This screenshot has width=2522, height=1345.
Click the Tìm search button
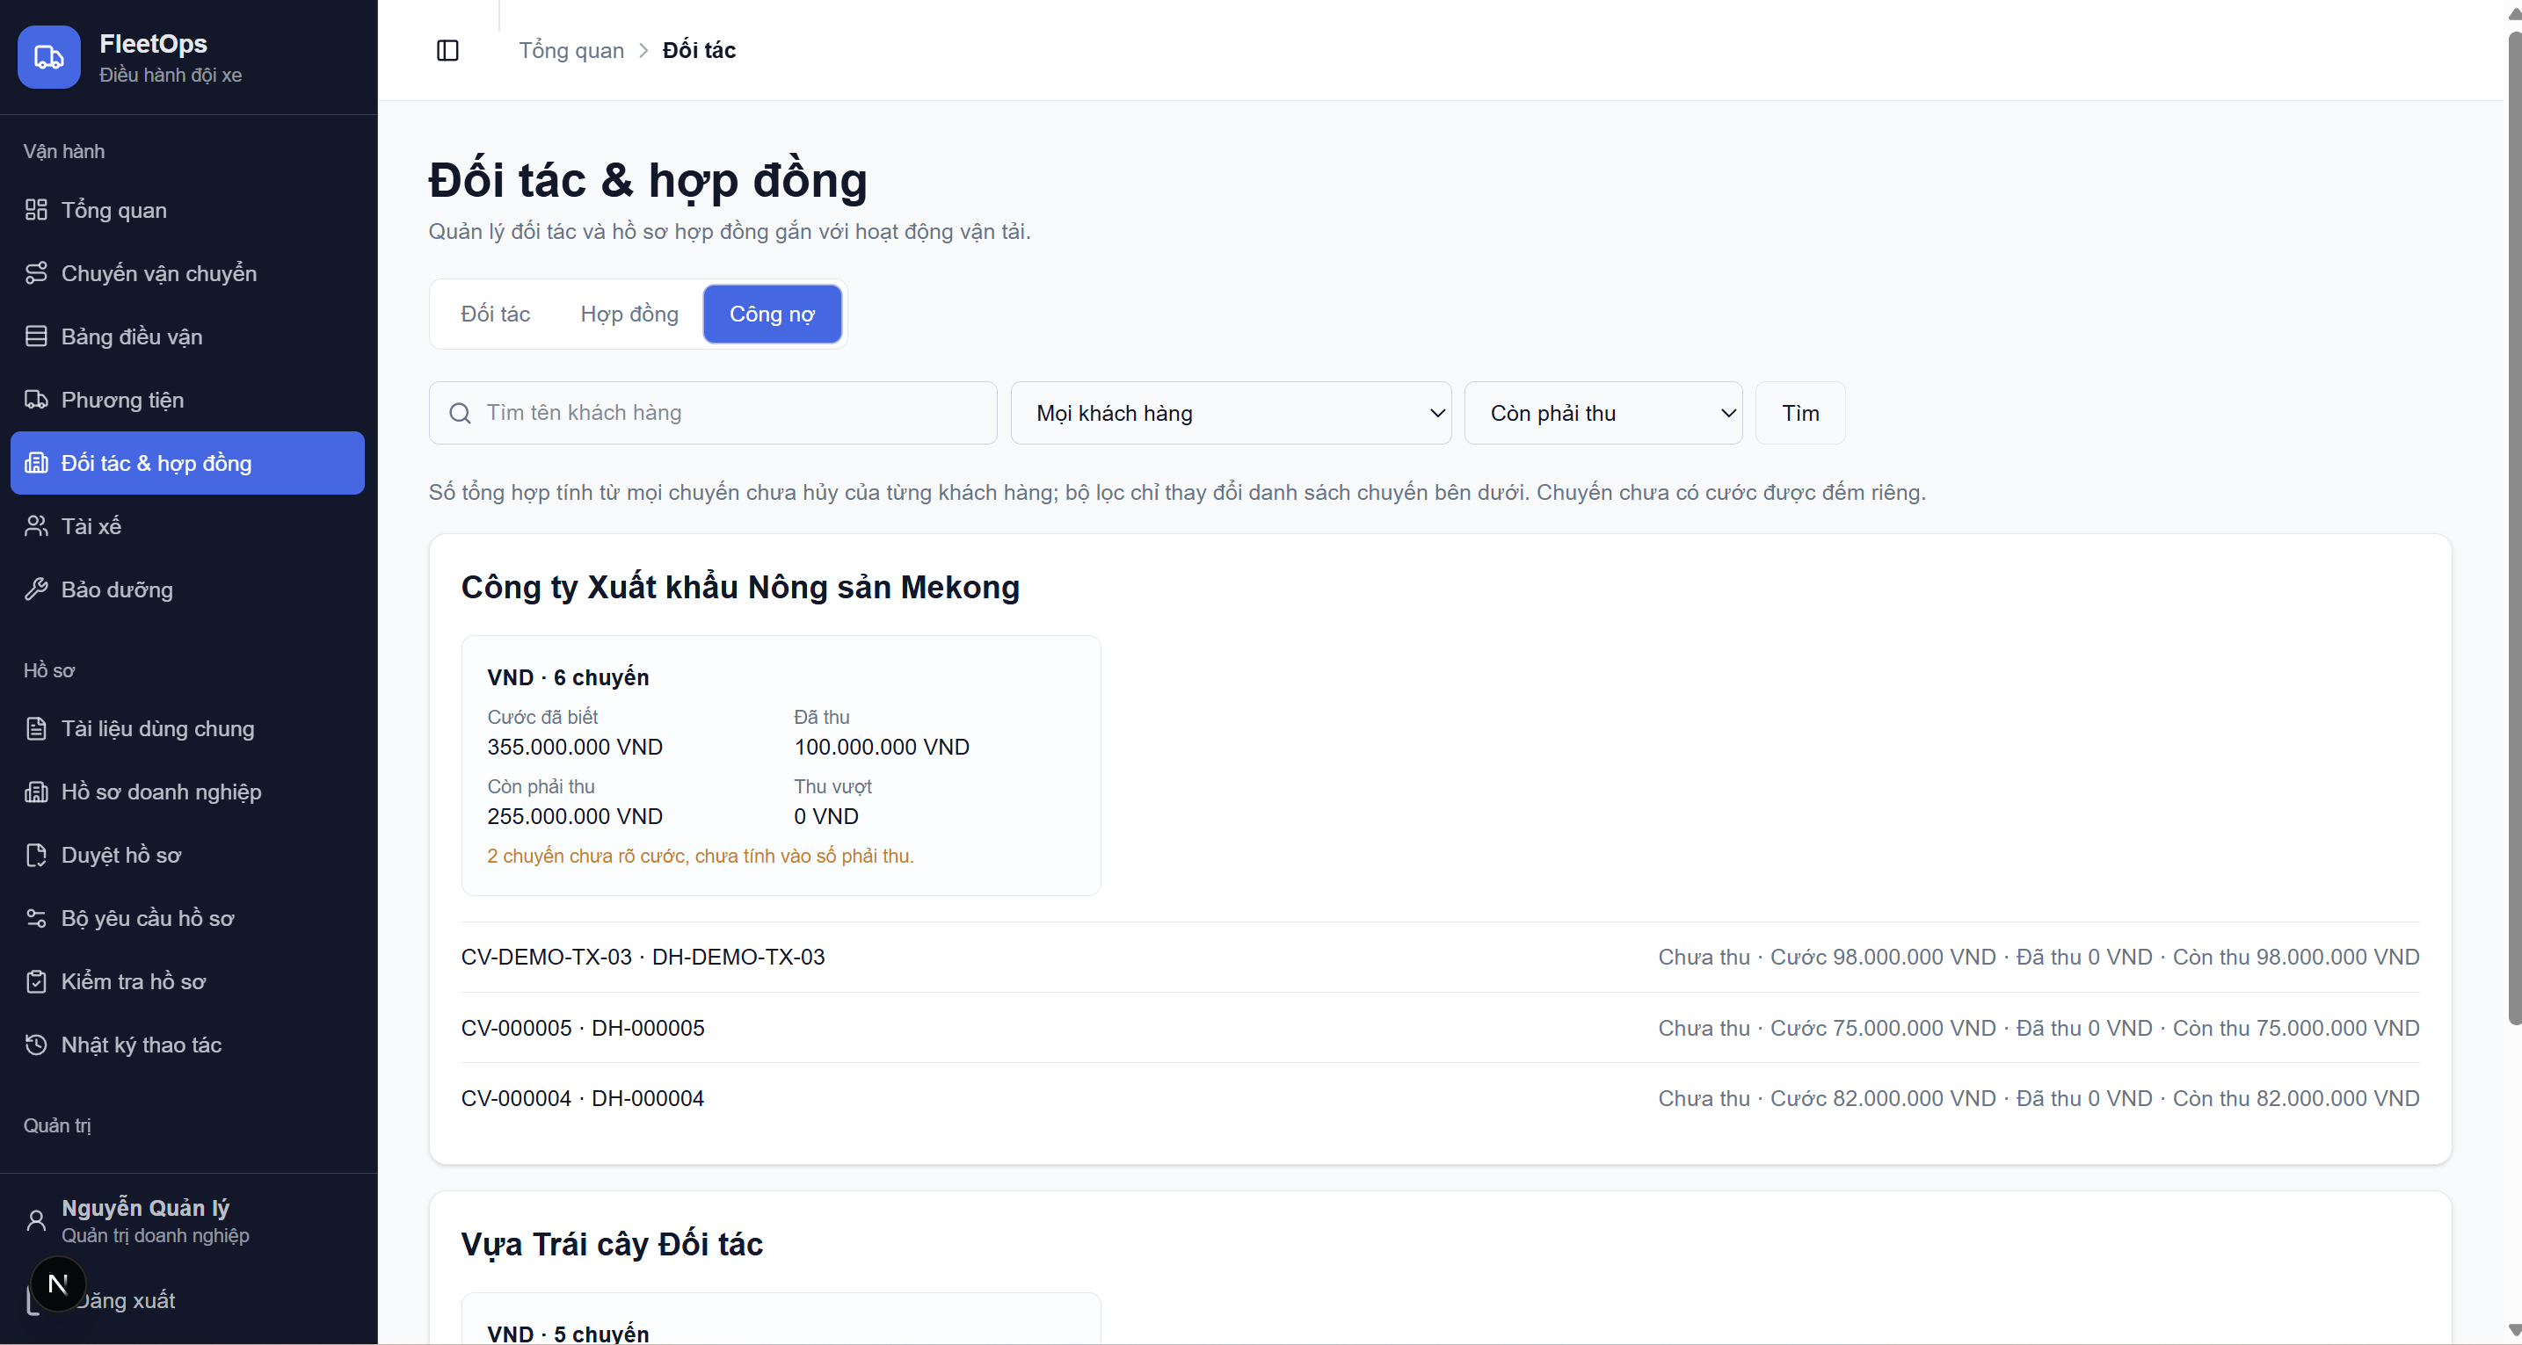[1800, 413]
